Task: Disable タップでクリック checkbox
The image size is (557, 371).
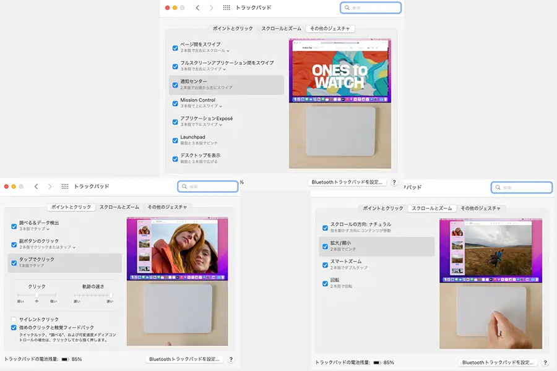Action: [14, 263]
